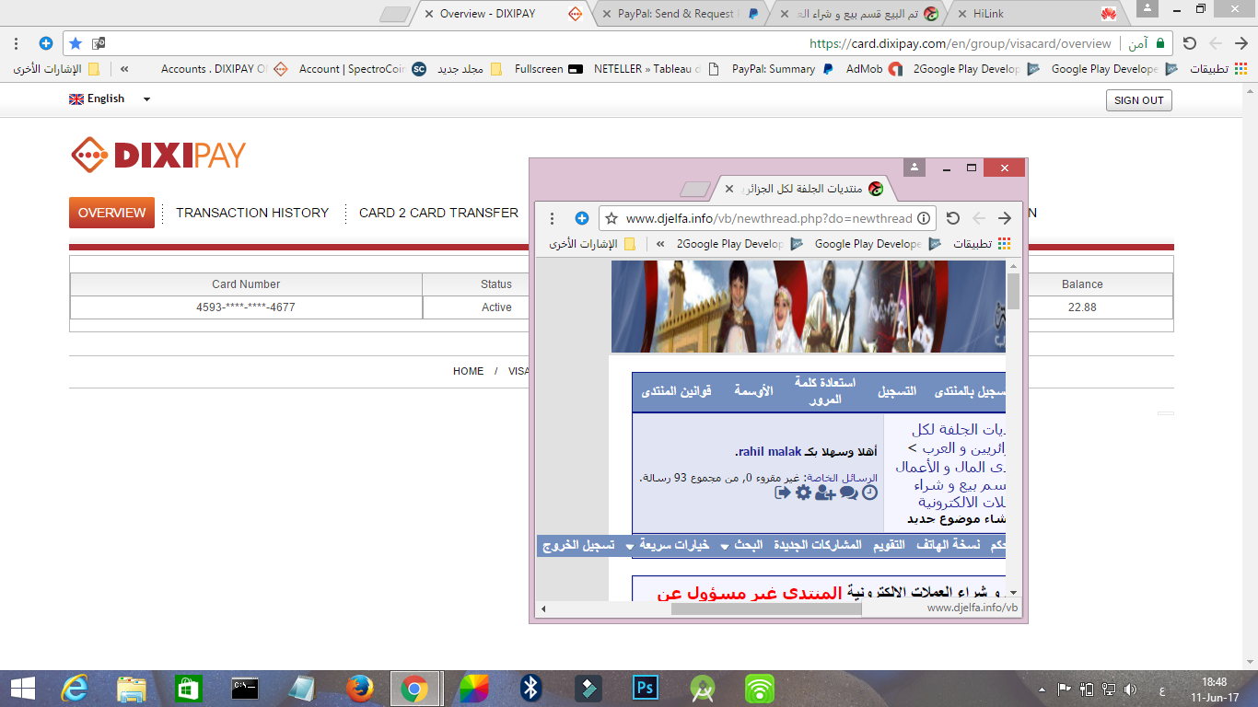The width and height of the screenshot is (1258, 707).
Task: Switch to the HiLink browser tab
Action: 1036,14
